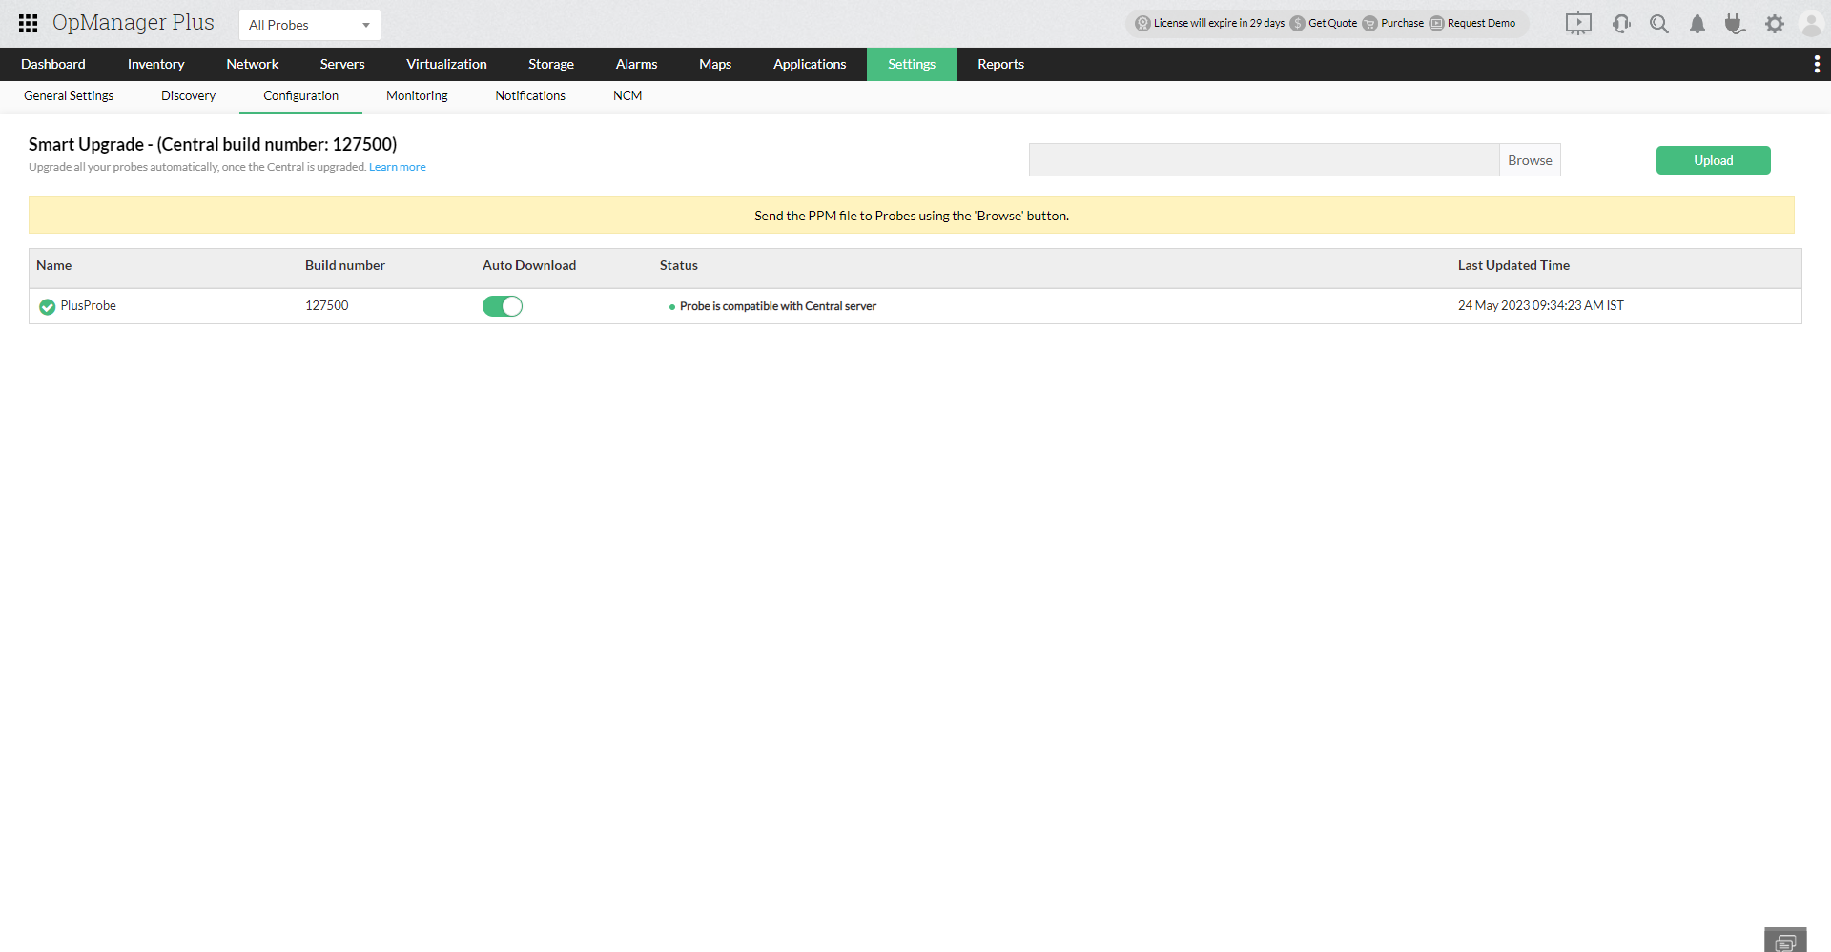Click the plug integrations icon
The width and height of the screenshot is (1831, 952).
point(1735,24)
